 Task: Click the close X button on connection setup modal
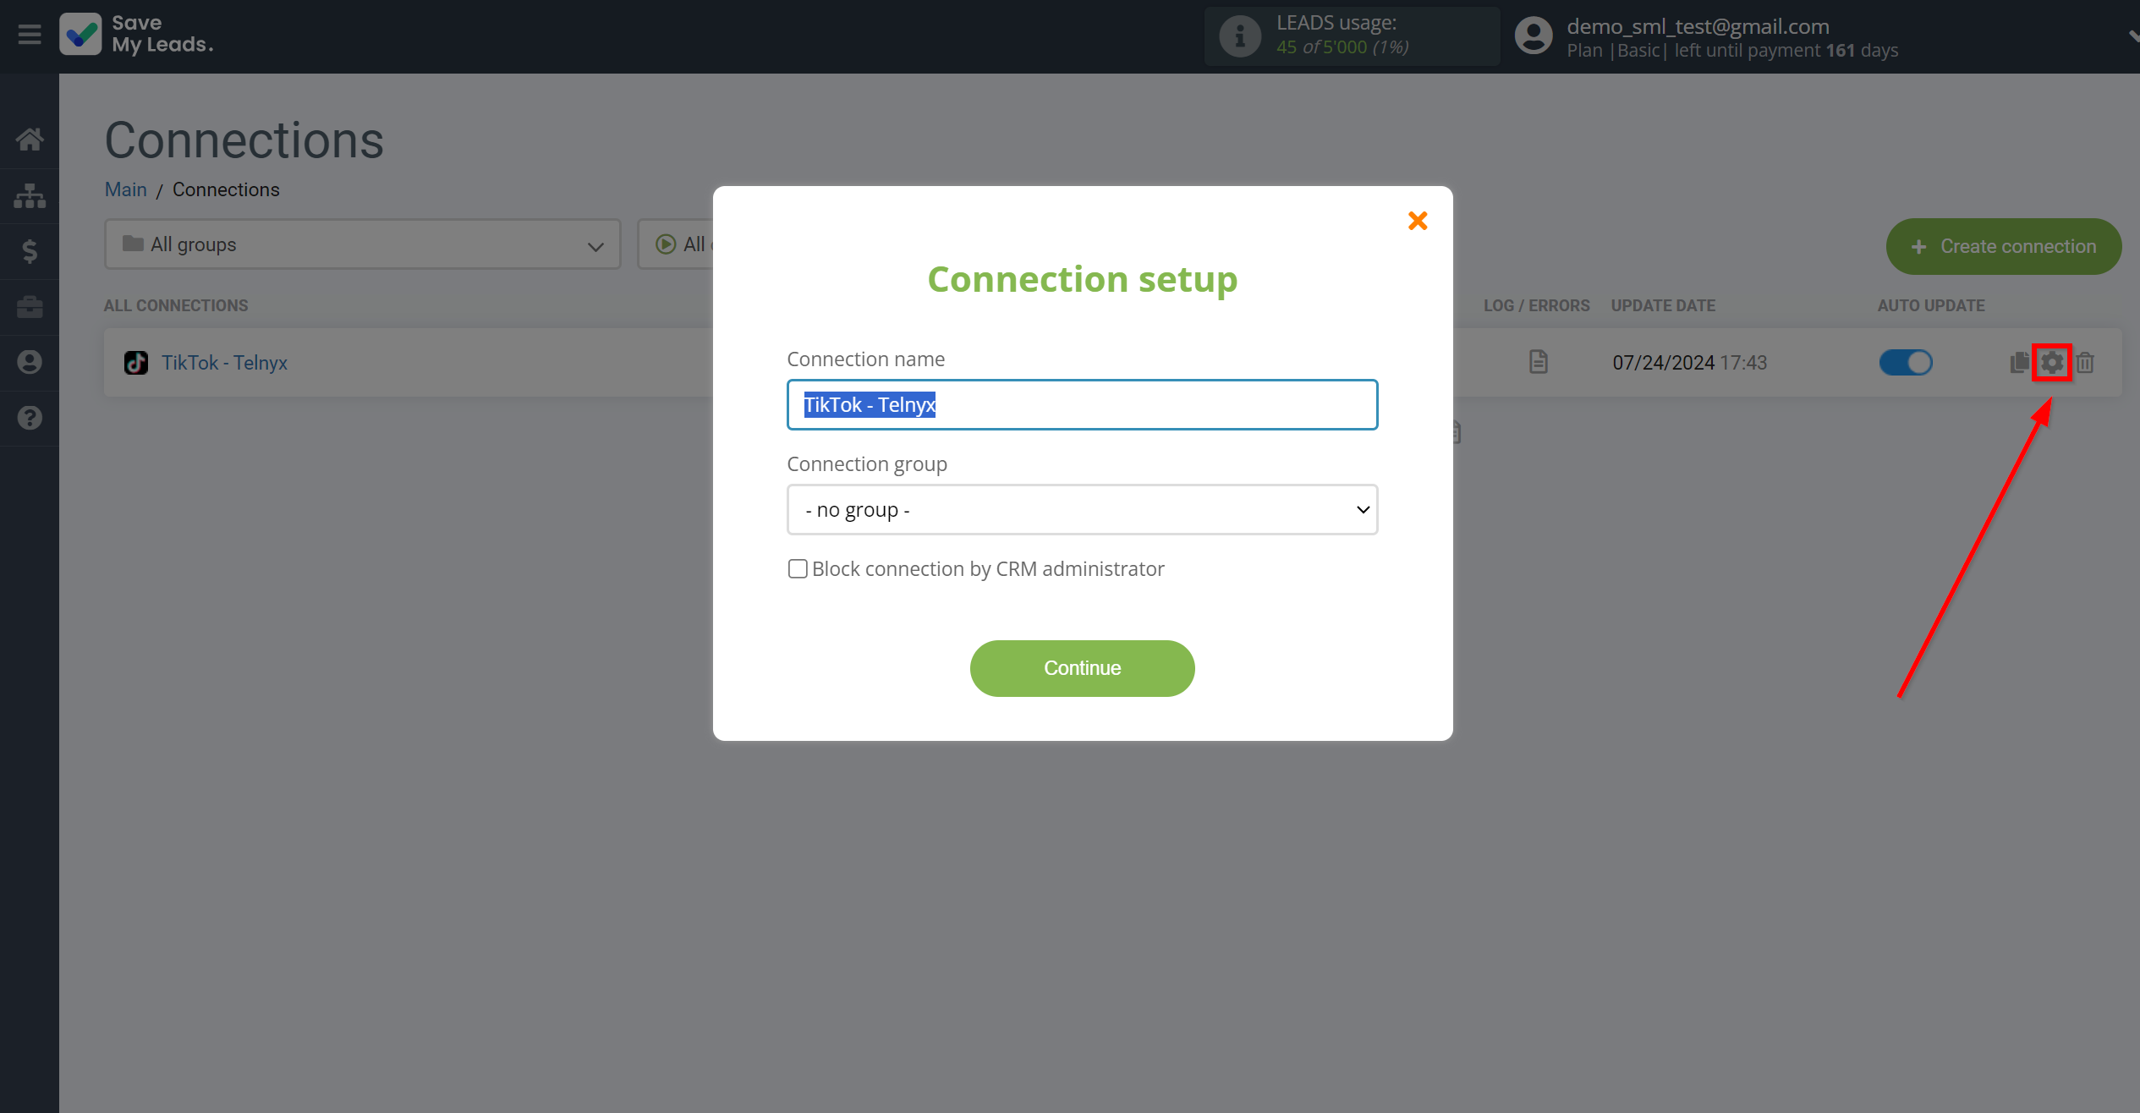click(x=1417, y=220)
